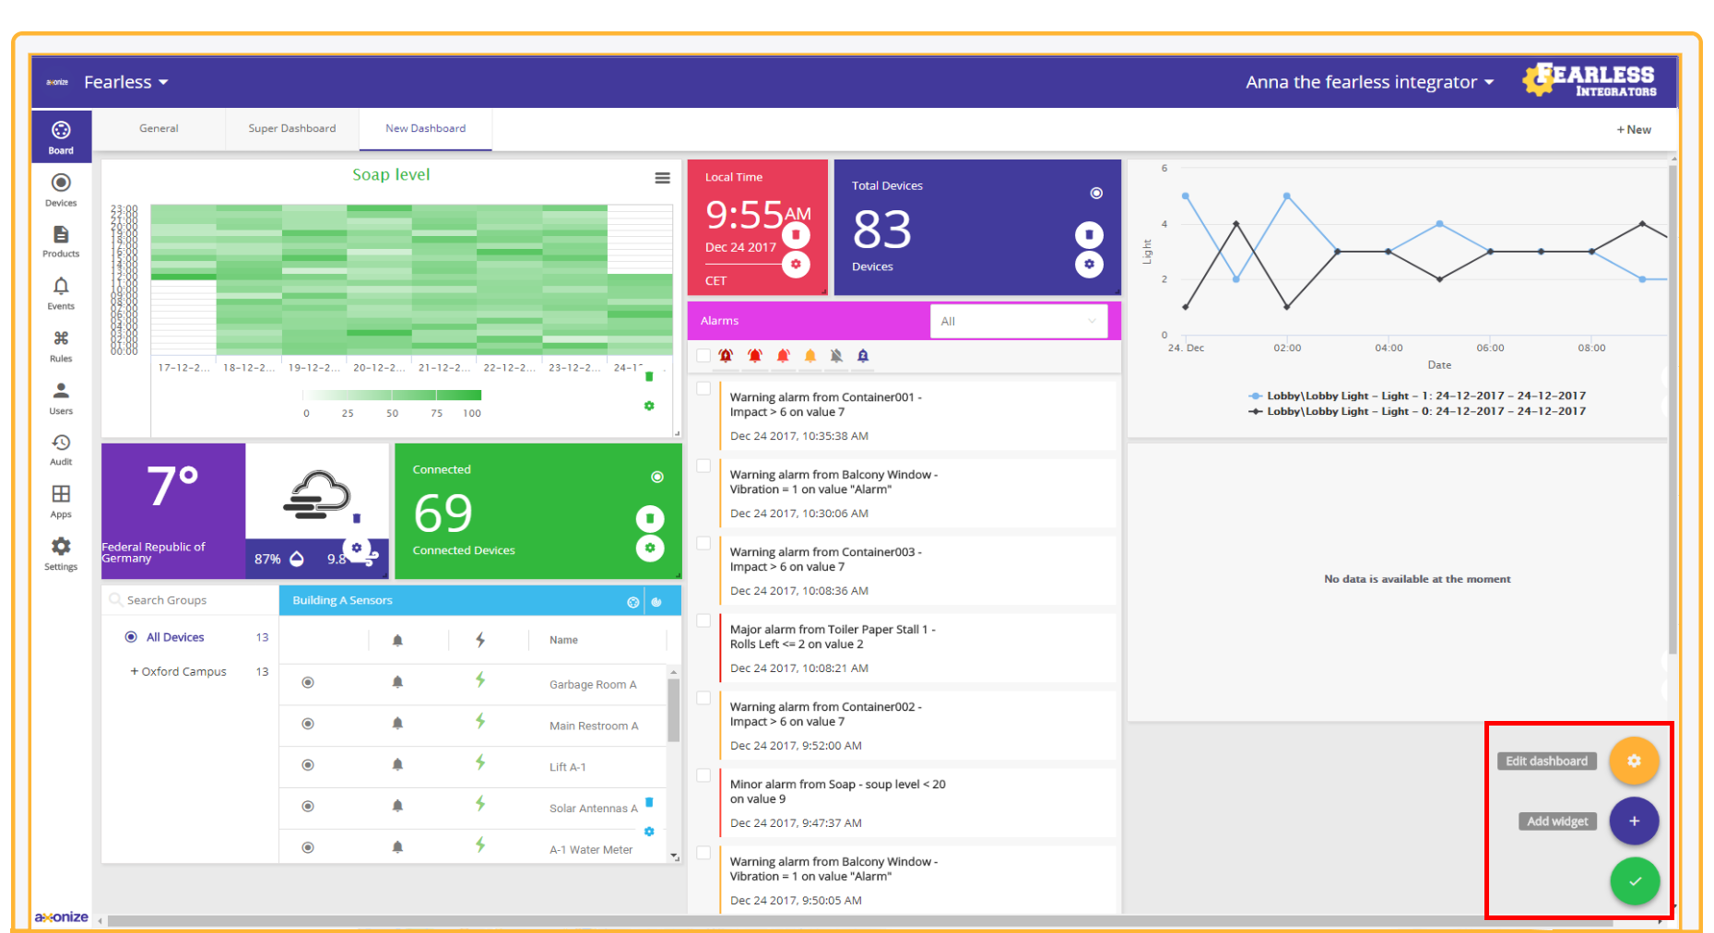This screenshot has height=933, width=1714.
Task: Delete the Connected Devices widget
Action: coord(650,519)
